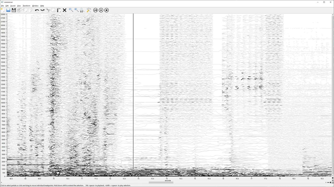334x187 pixels.
Task: Zoom out with the magnifier minus icon
Action: [x=71, y=10]
